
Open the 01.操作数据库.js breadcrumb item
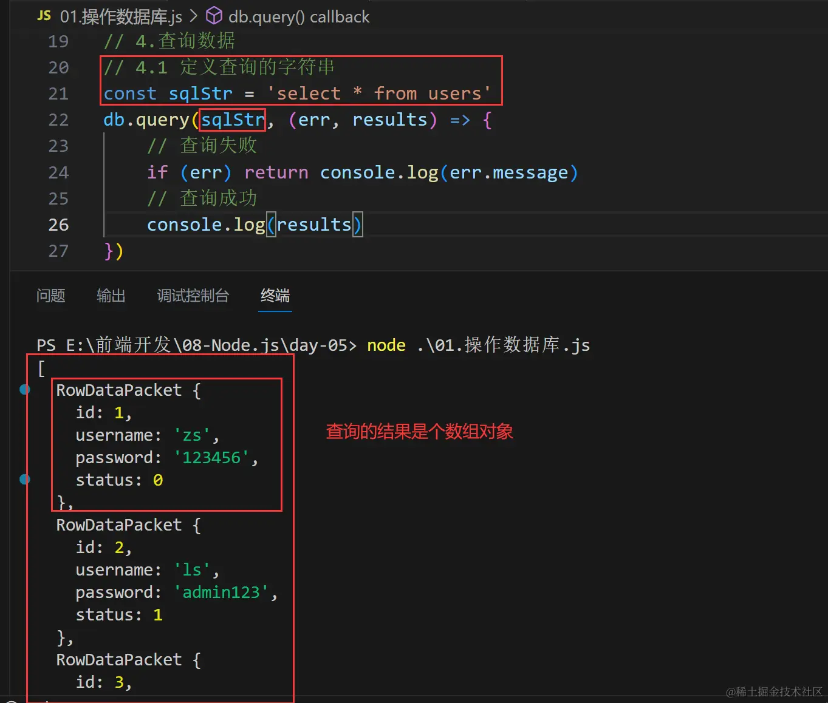point(121,16)
